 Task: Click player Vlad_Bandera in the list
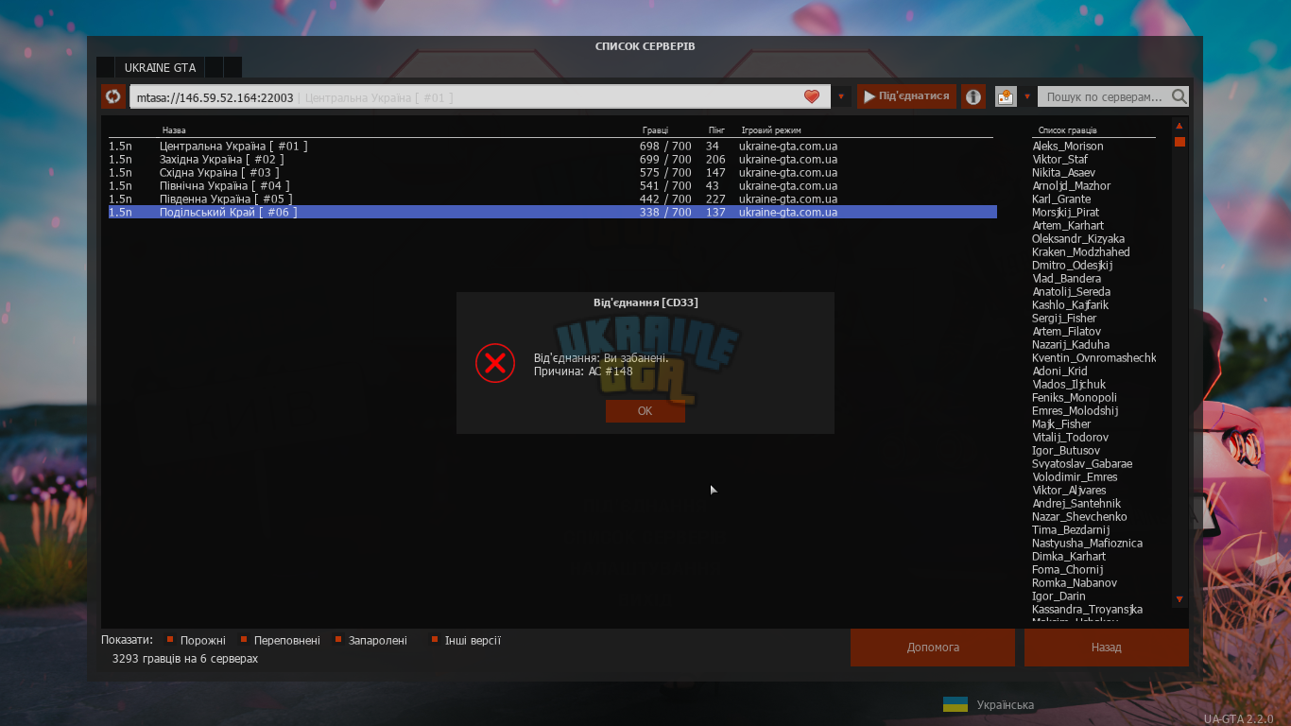pos(1066,278)
